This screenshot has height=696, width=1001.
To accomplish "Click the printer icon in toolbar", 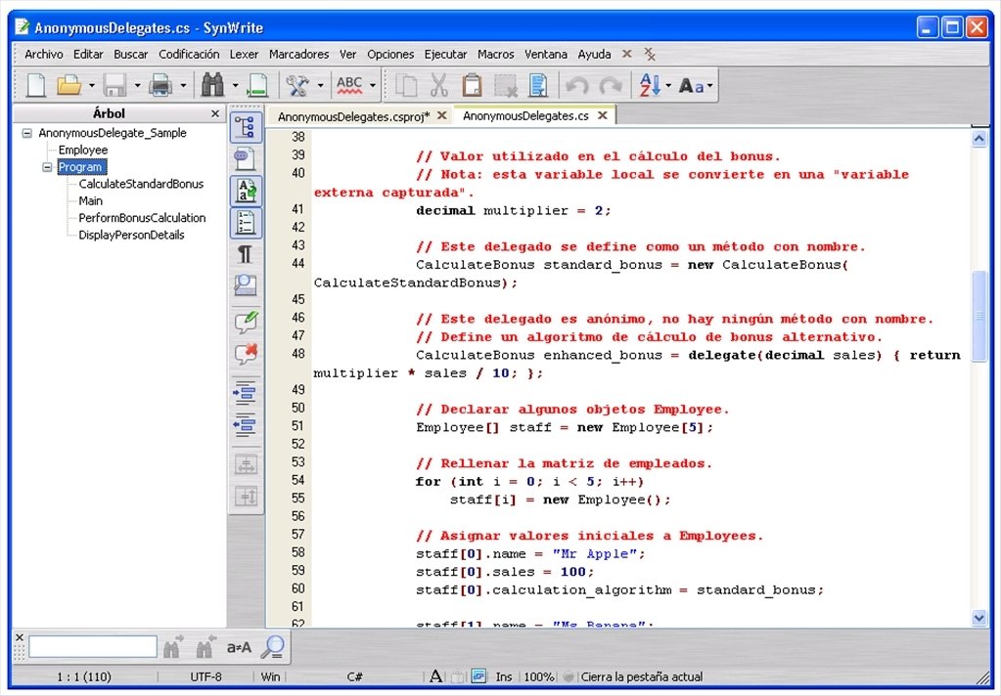I will coord(160,85).
